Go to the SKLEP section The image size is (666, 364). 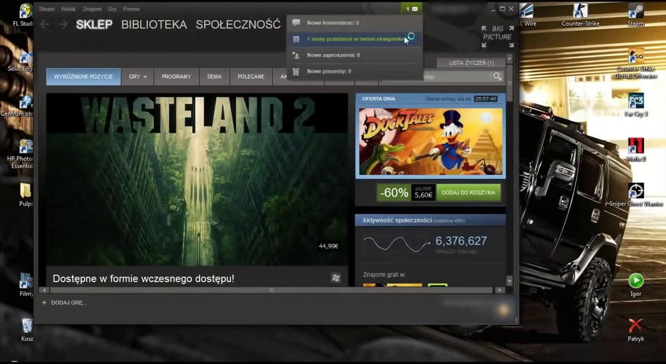click(x=94, y=24)
